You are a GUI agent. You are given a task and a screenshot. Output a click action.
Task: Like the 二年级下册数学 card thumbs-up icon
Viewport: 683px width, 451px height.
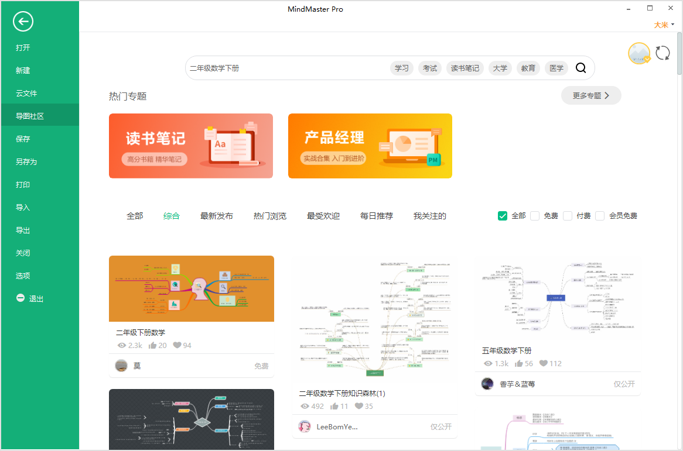152,345
